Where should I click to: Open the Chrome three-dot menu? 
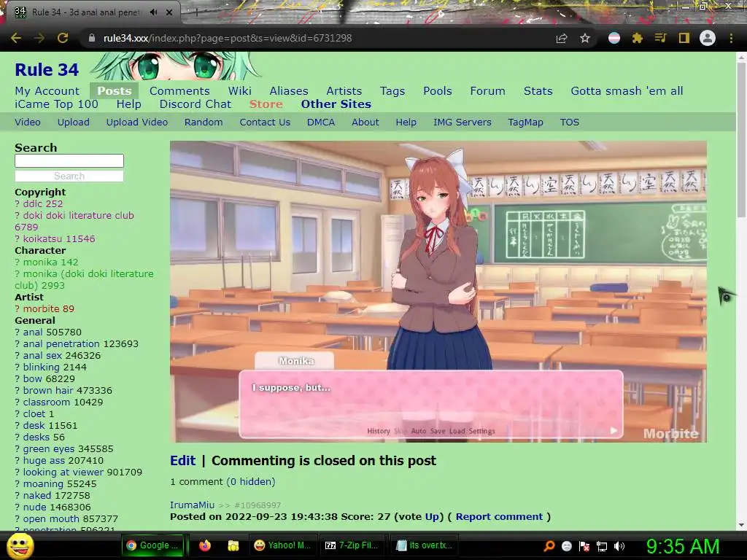click(x=731, y=38)
